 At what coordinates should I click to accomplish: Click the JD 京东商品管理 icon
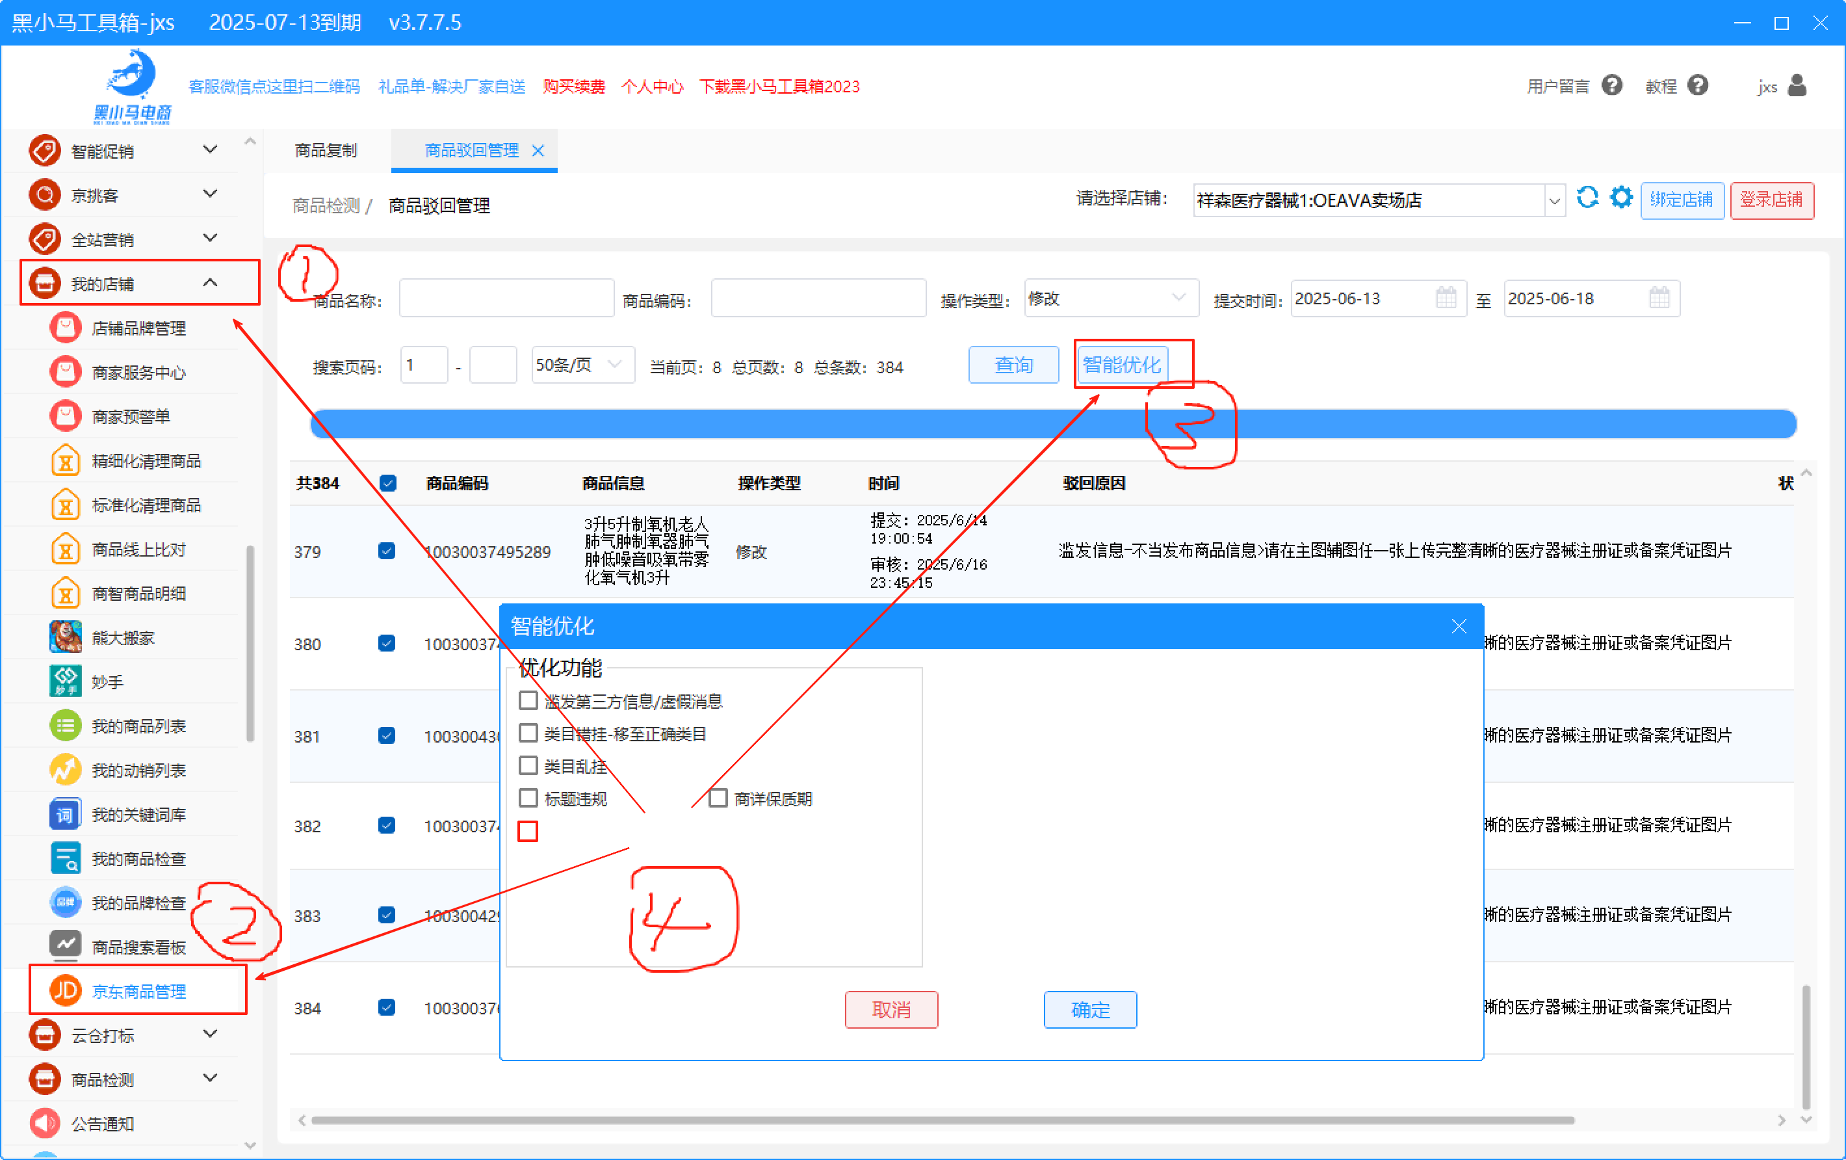(65, 990)
